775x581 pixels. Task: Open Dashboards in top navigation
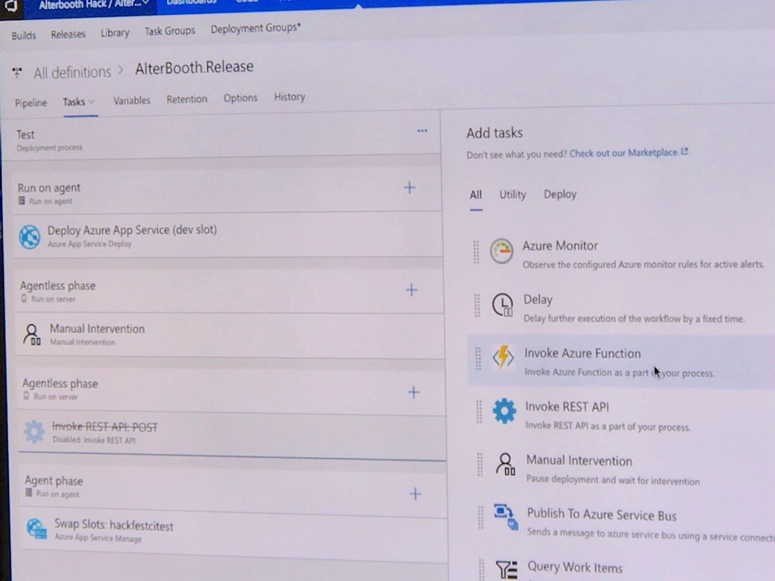[192, 3]
